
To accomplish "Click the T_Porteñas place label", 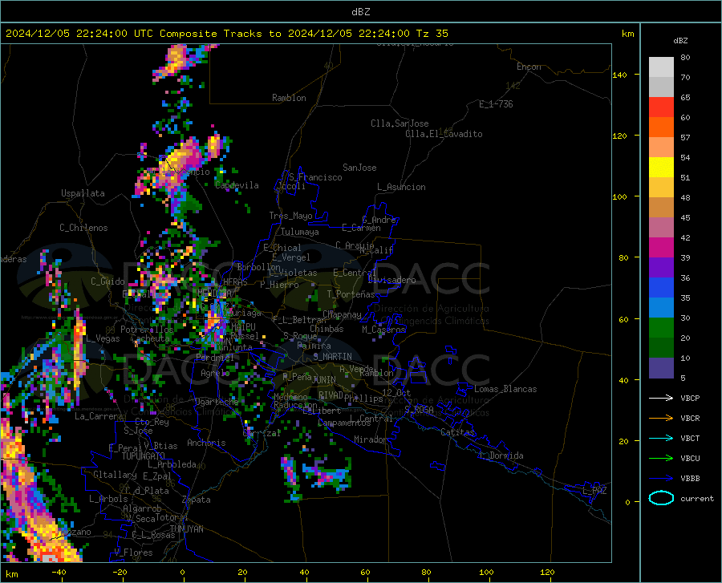I will (351, 294).
